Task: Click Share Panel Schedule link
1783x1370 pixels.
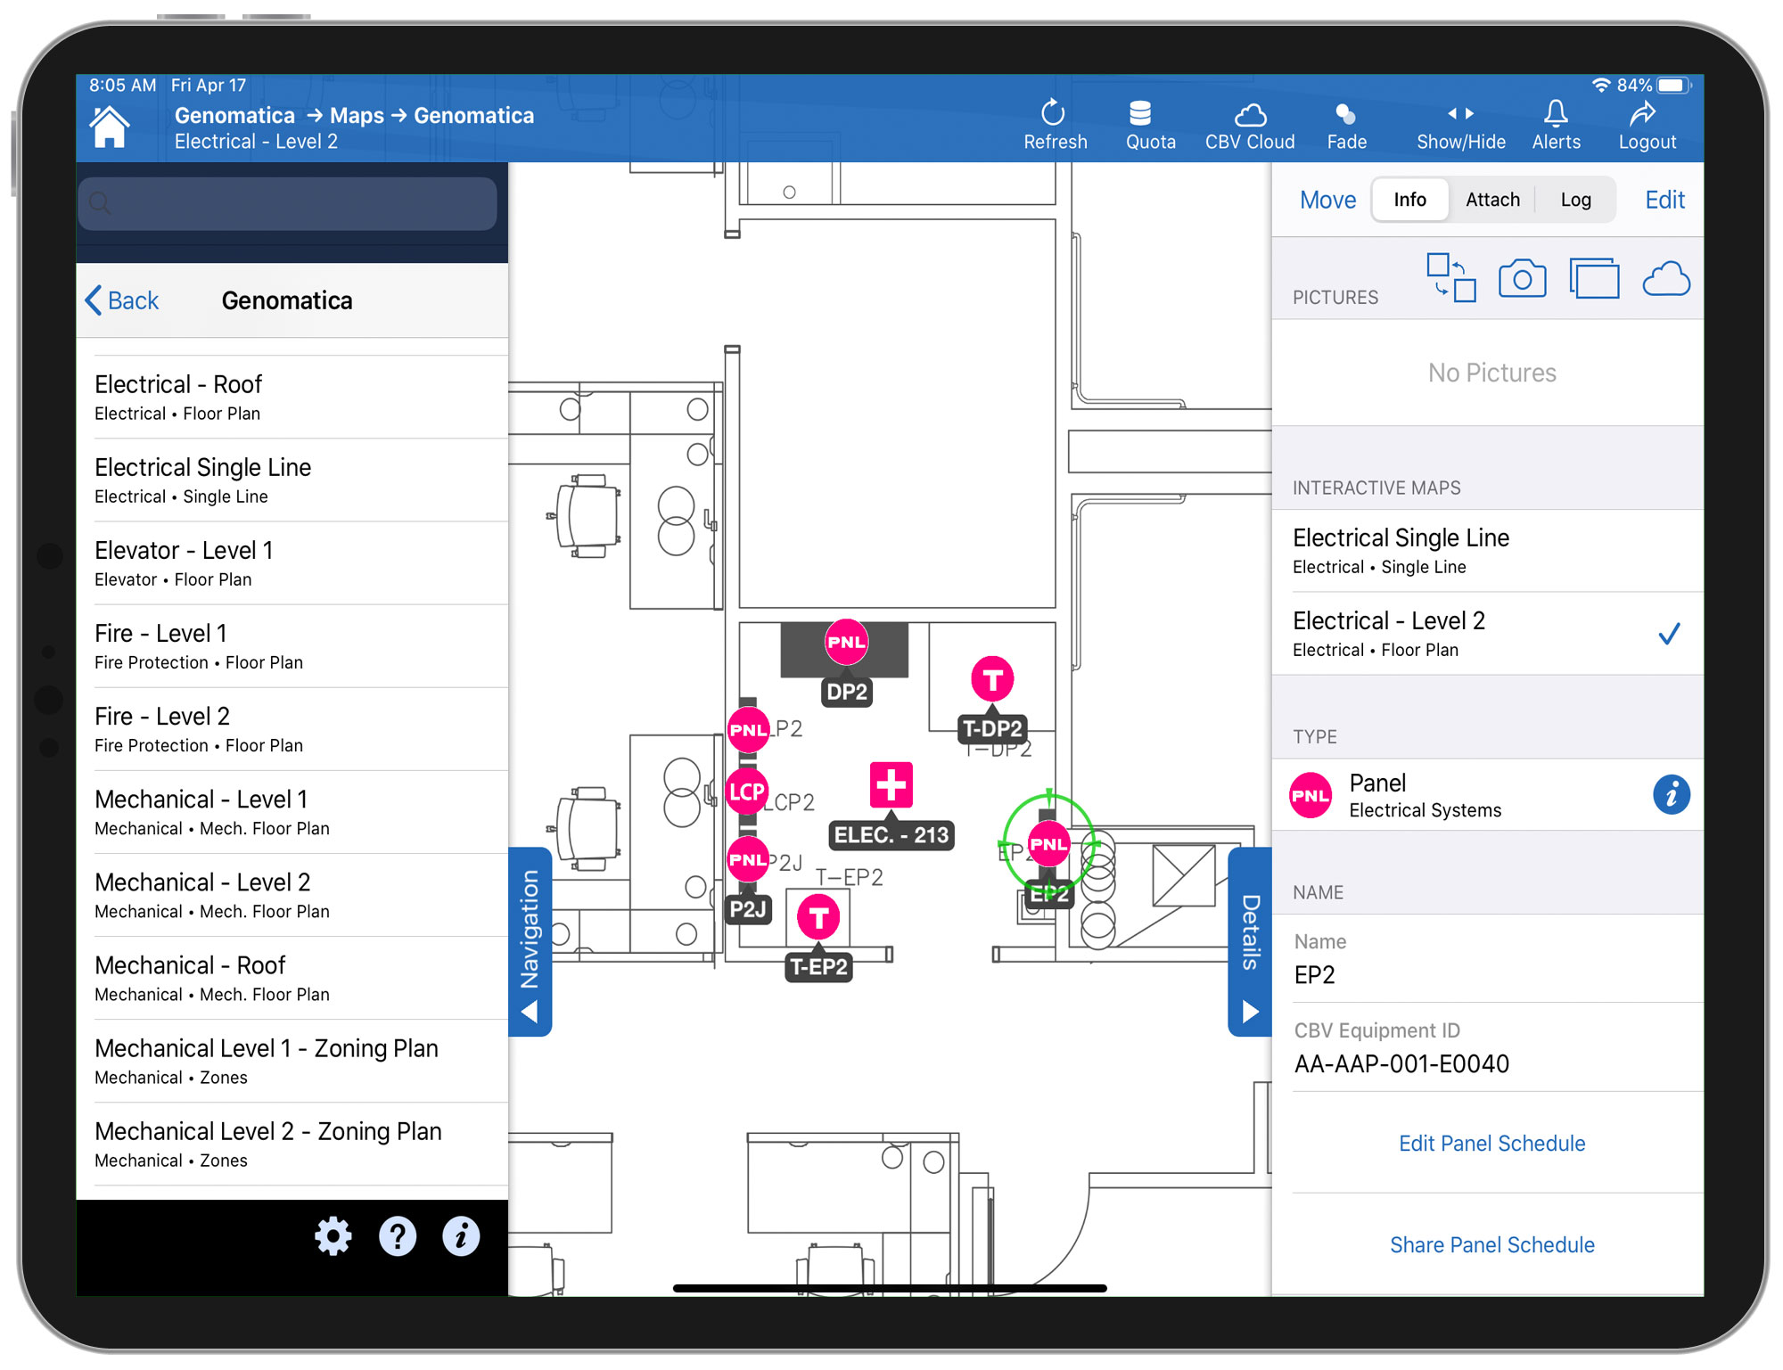Action: pos(1491,1245)
